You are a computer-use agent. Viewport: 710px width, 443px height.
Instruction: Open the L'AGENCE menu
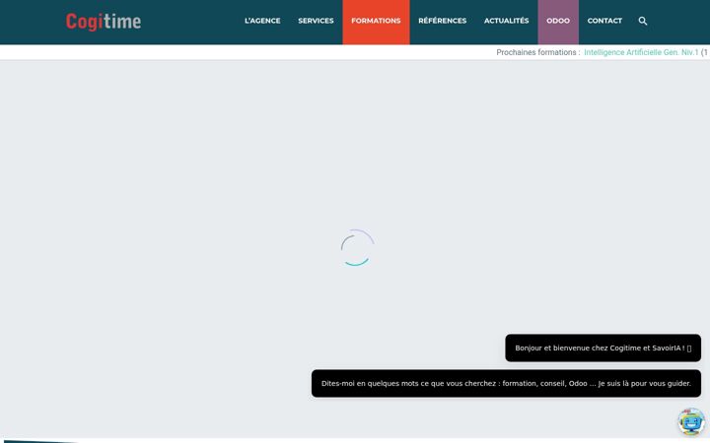click(x=262, y=21)
